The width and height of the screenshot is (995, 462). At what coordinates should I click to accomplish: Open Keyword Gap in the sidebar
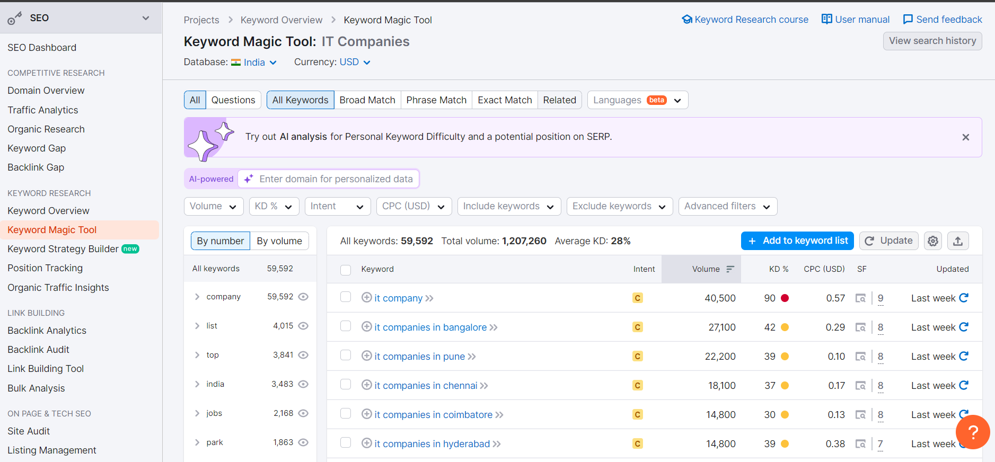(37, 148)
